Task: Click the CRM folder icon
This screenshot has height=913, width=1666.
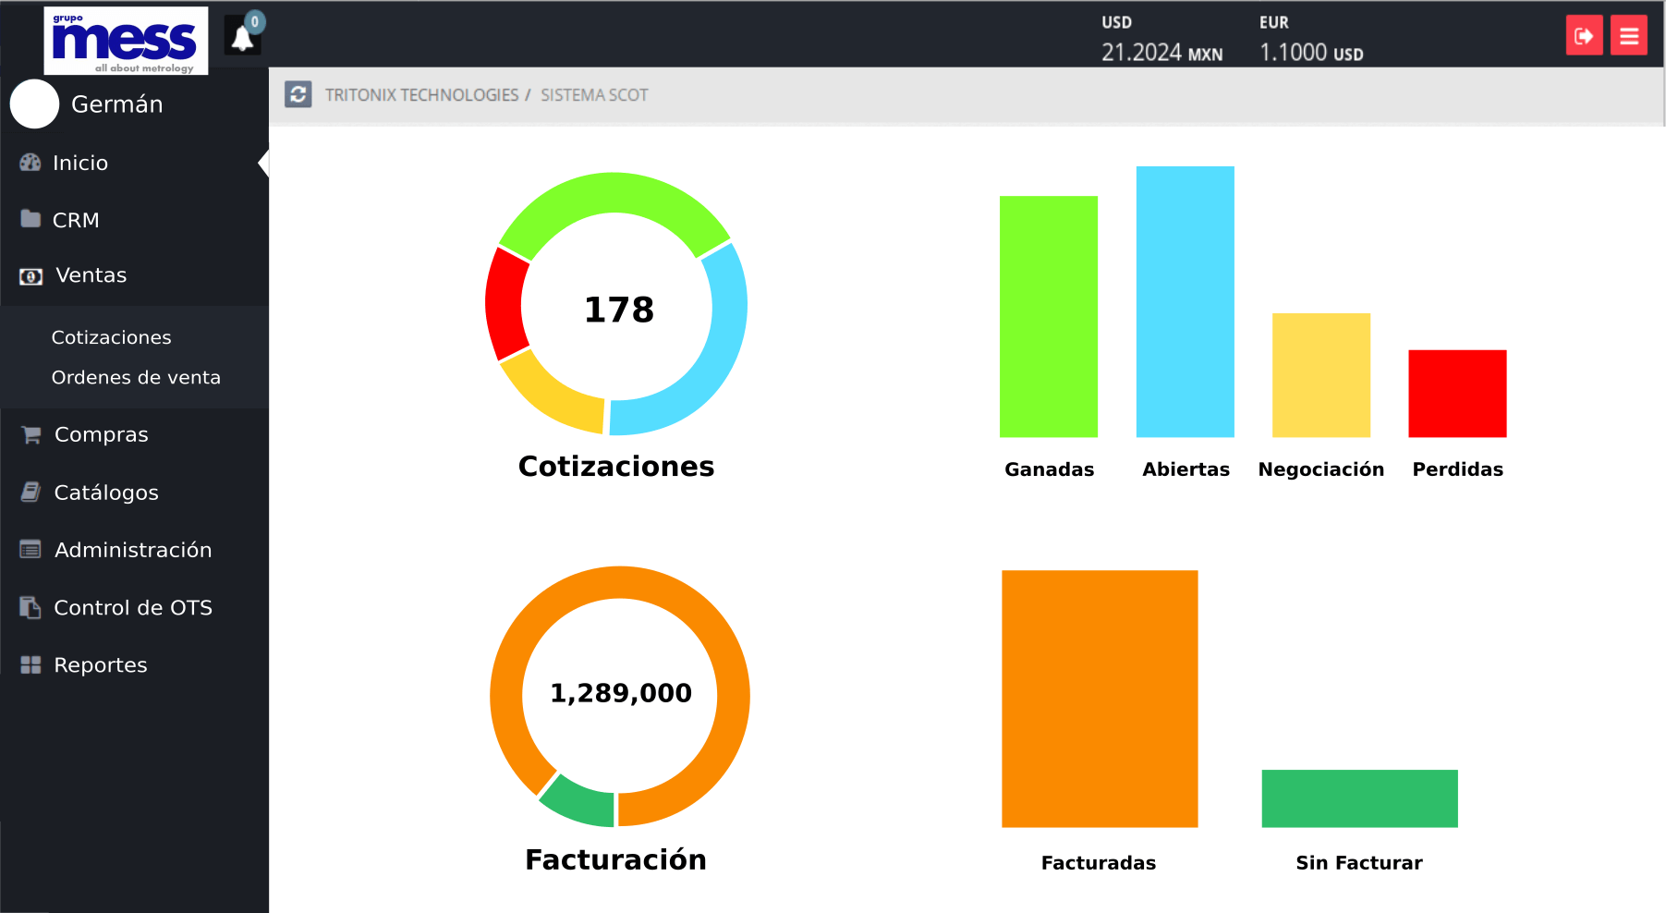Action: pyautogui.click(x=30, y=219)
